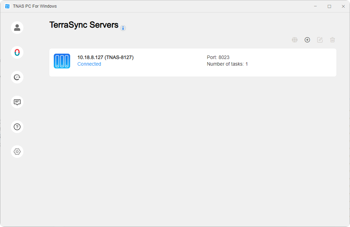Open the help panel via the question mark icon
The width and height of the screenshot is (350, 227).
pos(17,126)
